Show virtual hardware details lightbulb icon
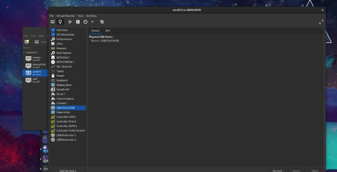Viewport: 337px width, 172px height. click(x=60, y=22)
